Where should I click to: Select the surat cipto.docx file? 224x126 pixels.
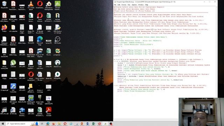click(x=40, y=64)
